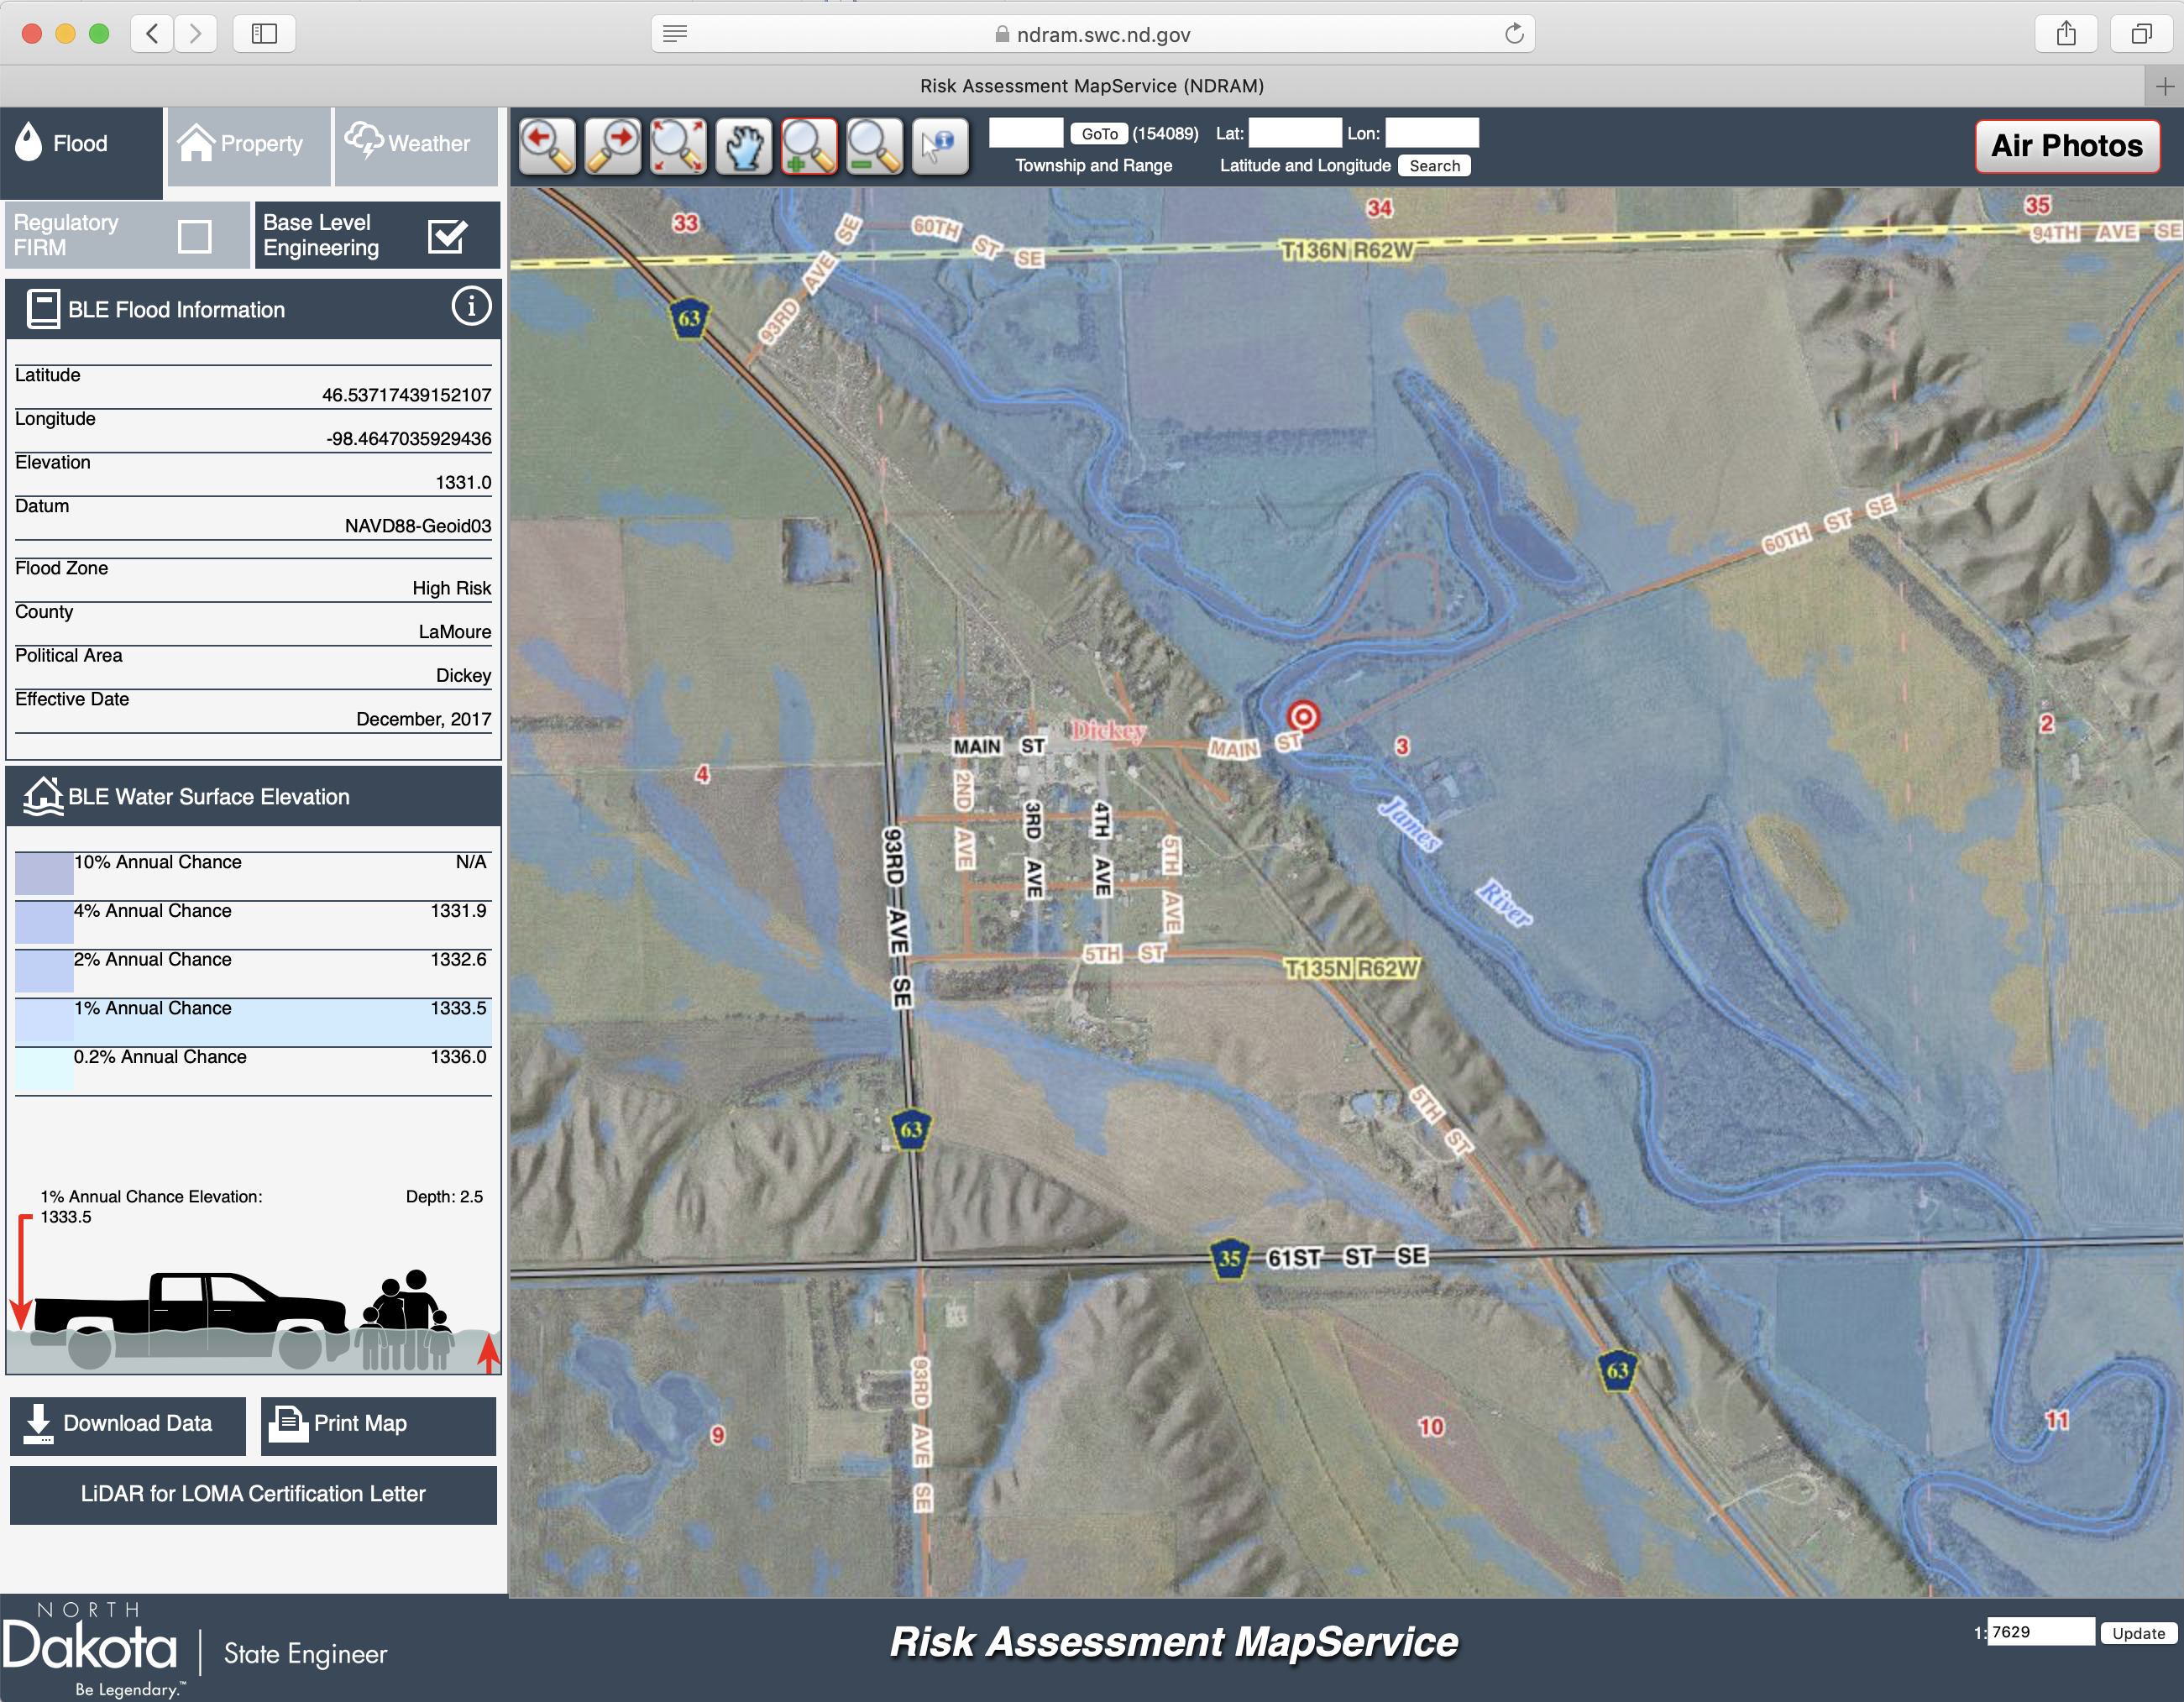The height and width of the screenshot is (1702, 2184).
Task: Click the latitude value 46.53717439152107
Action: (x=406, y=395)
